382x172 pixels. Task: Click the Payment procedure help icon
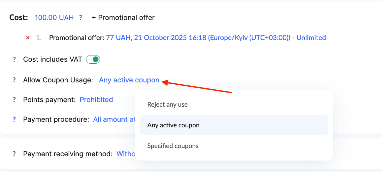pos(14,119)
